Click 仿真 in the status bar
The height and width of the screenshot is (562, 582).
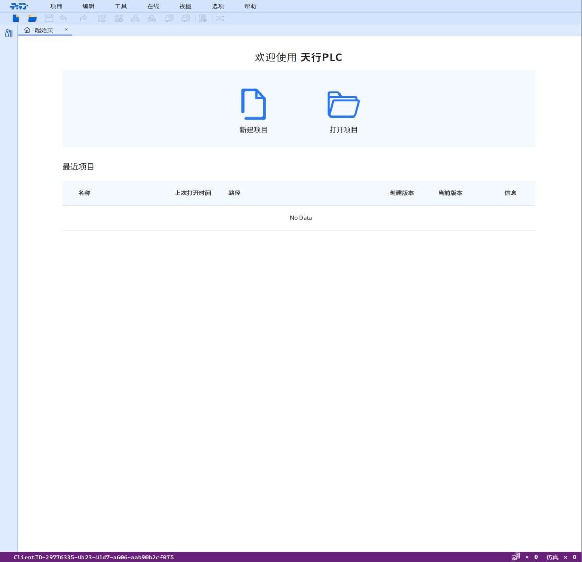552,557
